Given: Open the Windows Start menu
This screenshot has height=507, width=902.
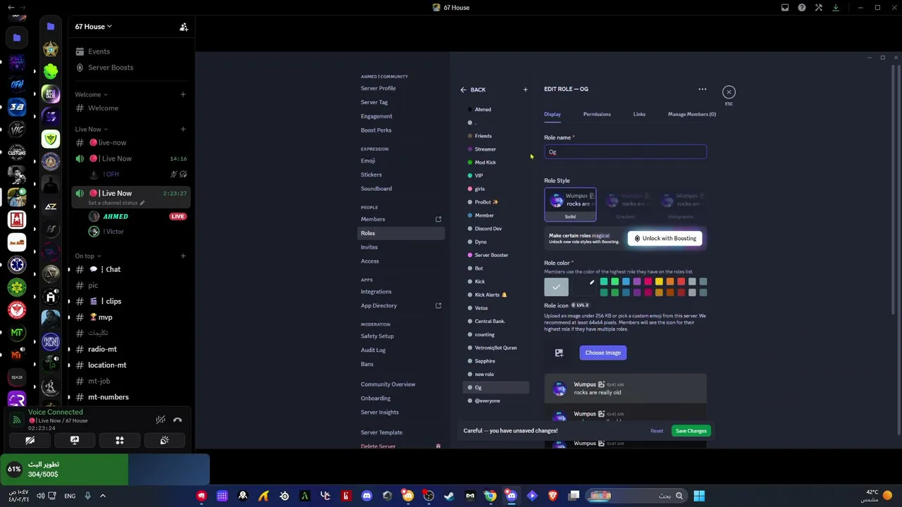Looking at the screenshot, I should point(699,496).
